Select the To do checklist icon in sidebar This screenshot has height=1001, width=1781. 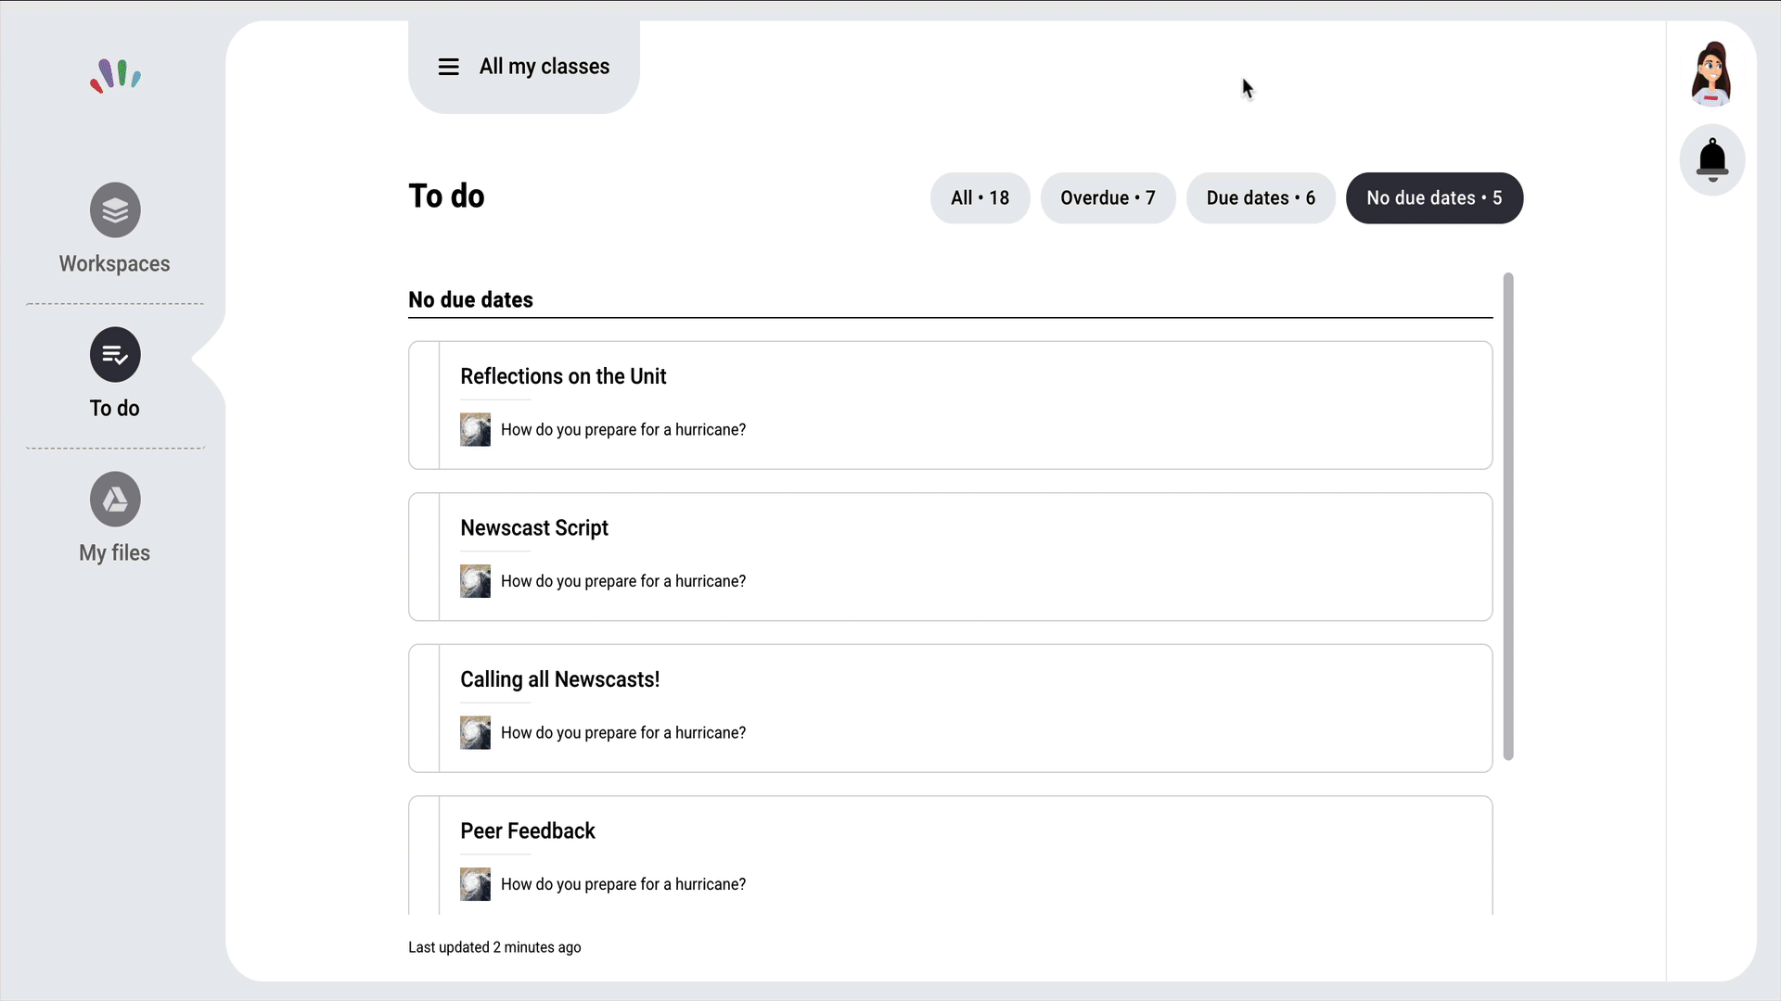click(x=114, y=354)
